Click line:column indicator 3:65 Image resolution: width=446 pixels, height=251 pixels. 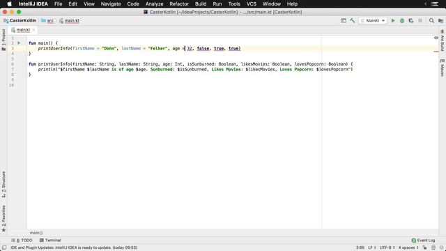pos(360,248)
